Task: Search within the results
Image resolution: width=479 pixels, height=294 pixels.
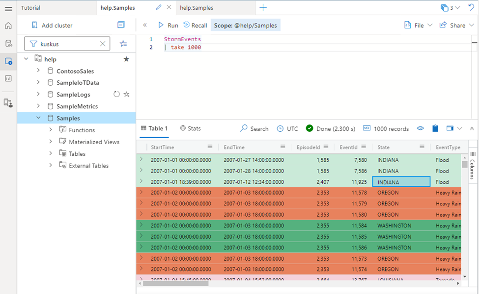Action: click(x=254, y=128)
